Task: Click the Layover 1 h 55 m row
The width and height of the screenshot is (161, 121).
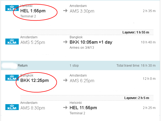Action: 87,32
